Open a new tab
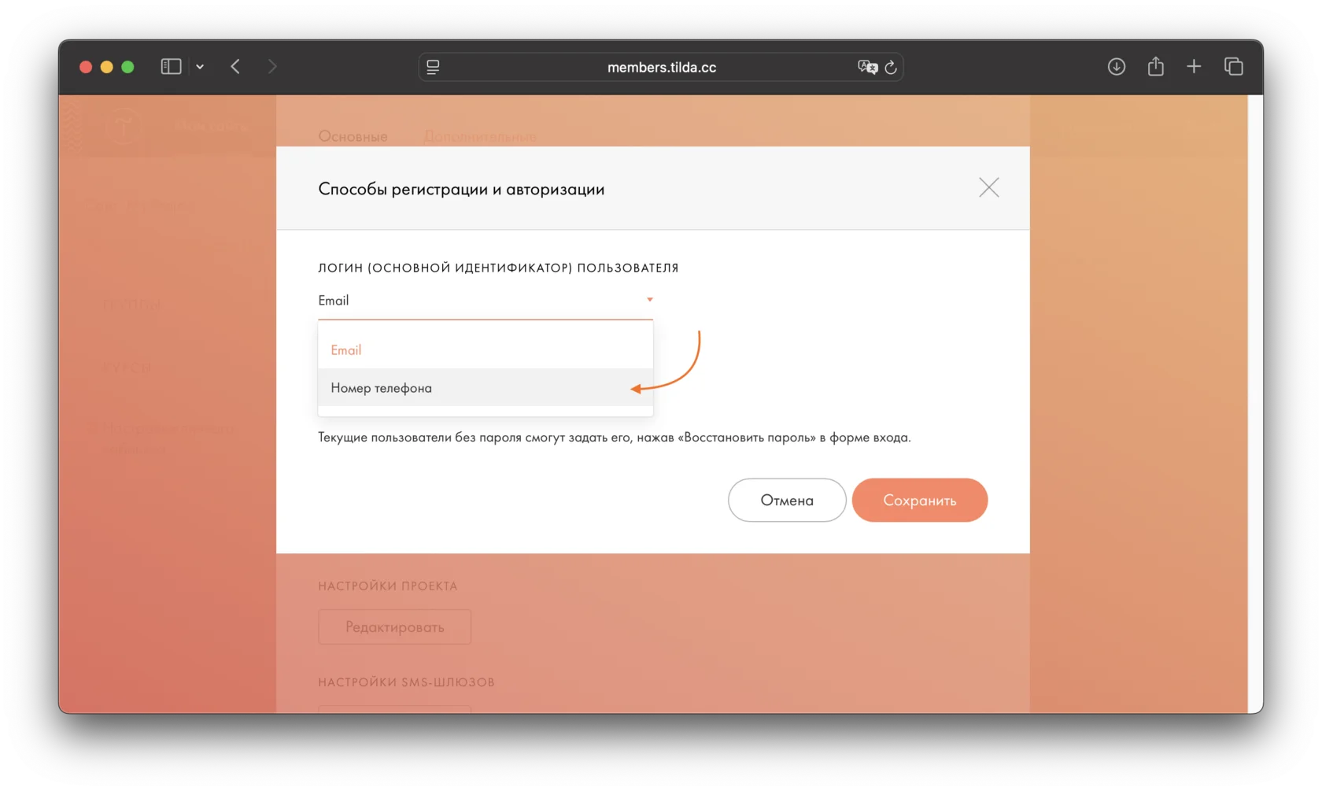This screenshot has width=1322, height=791. [1194, 67]
